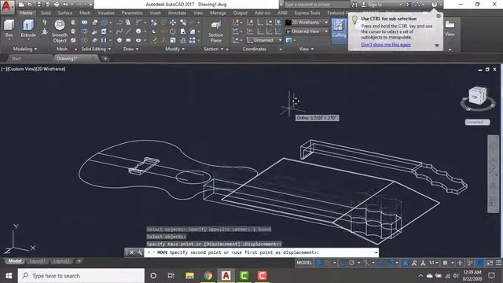Expand the Solid Editing panel
This screenshot has width=503, height=283.
(x=96, y=49)
